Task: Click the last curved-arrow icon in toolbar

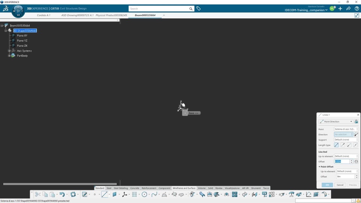Action: tap(324, 194)
